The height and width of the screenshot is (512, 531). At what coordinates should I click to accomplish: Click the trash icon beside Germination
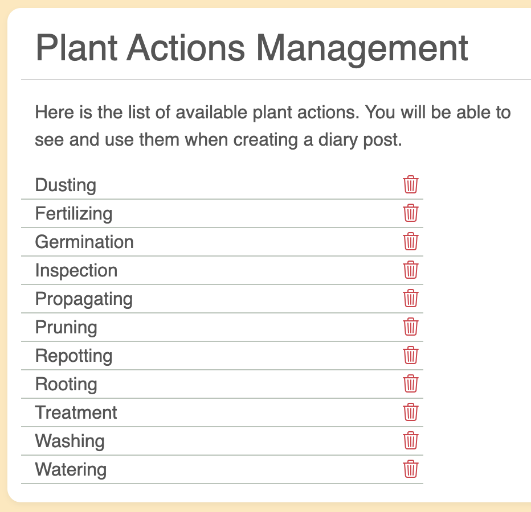point(411,242)
